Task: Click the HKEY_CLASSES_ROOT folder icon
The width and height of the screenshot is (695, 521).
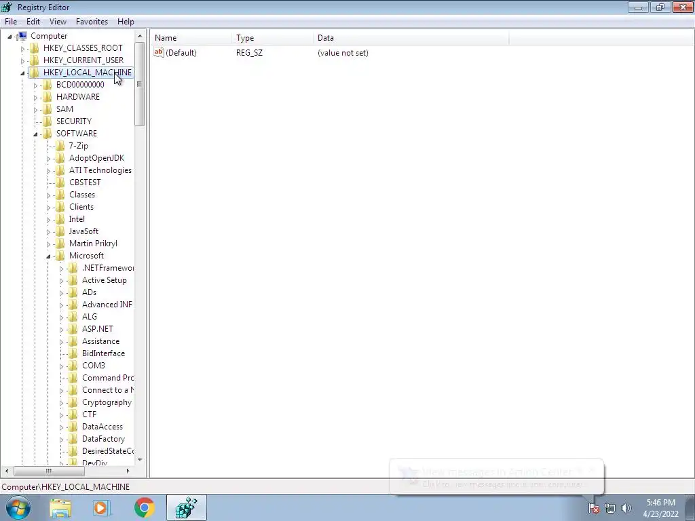Action: coord(35,48)
